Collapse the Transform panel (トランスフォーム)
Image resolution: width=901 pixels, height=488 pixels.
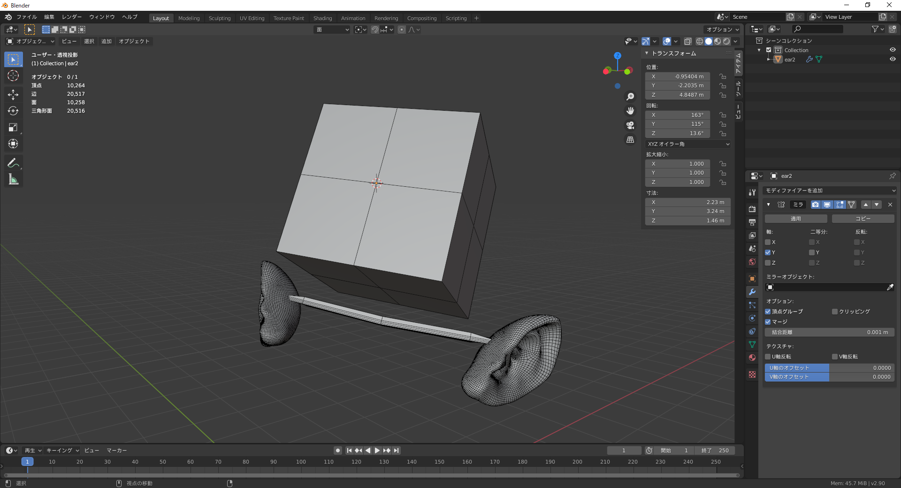pyautogui.click(x=647, y=53)
